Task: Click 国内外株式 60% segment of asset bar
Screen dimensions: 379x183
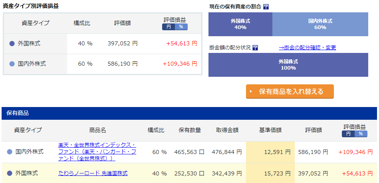Action: (320, 24)
